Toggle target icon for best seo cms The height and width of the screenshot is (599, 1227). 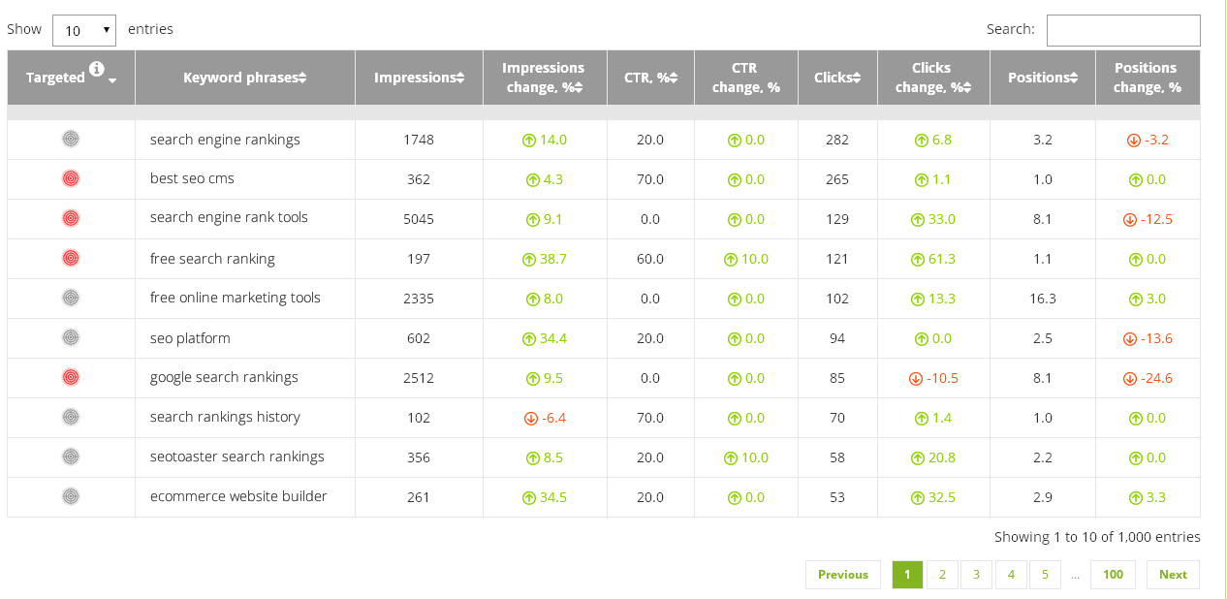pos(71,179)
